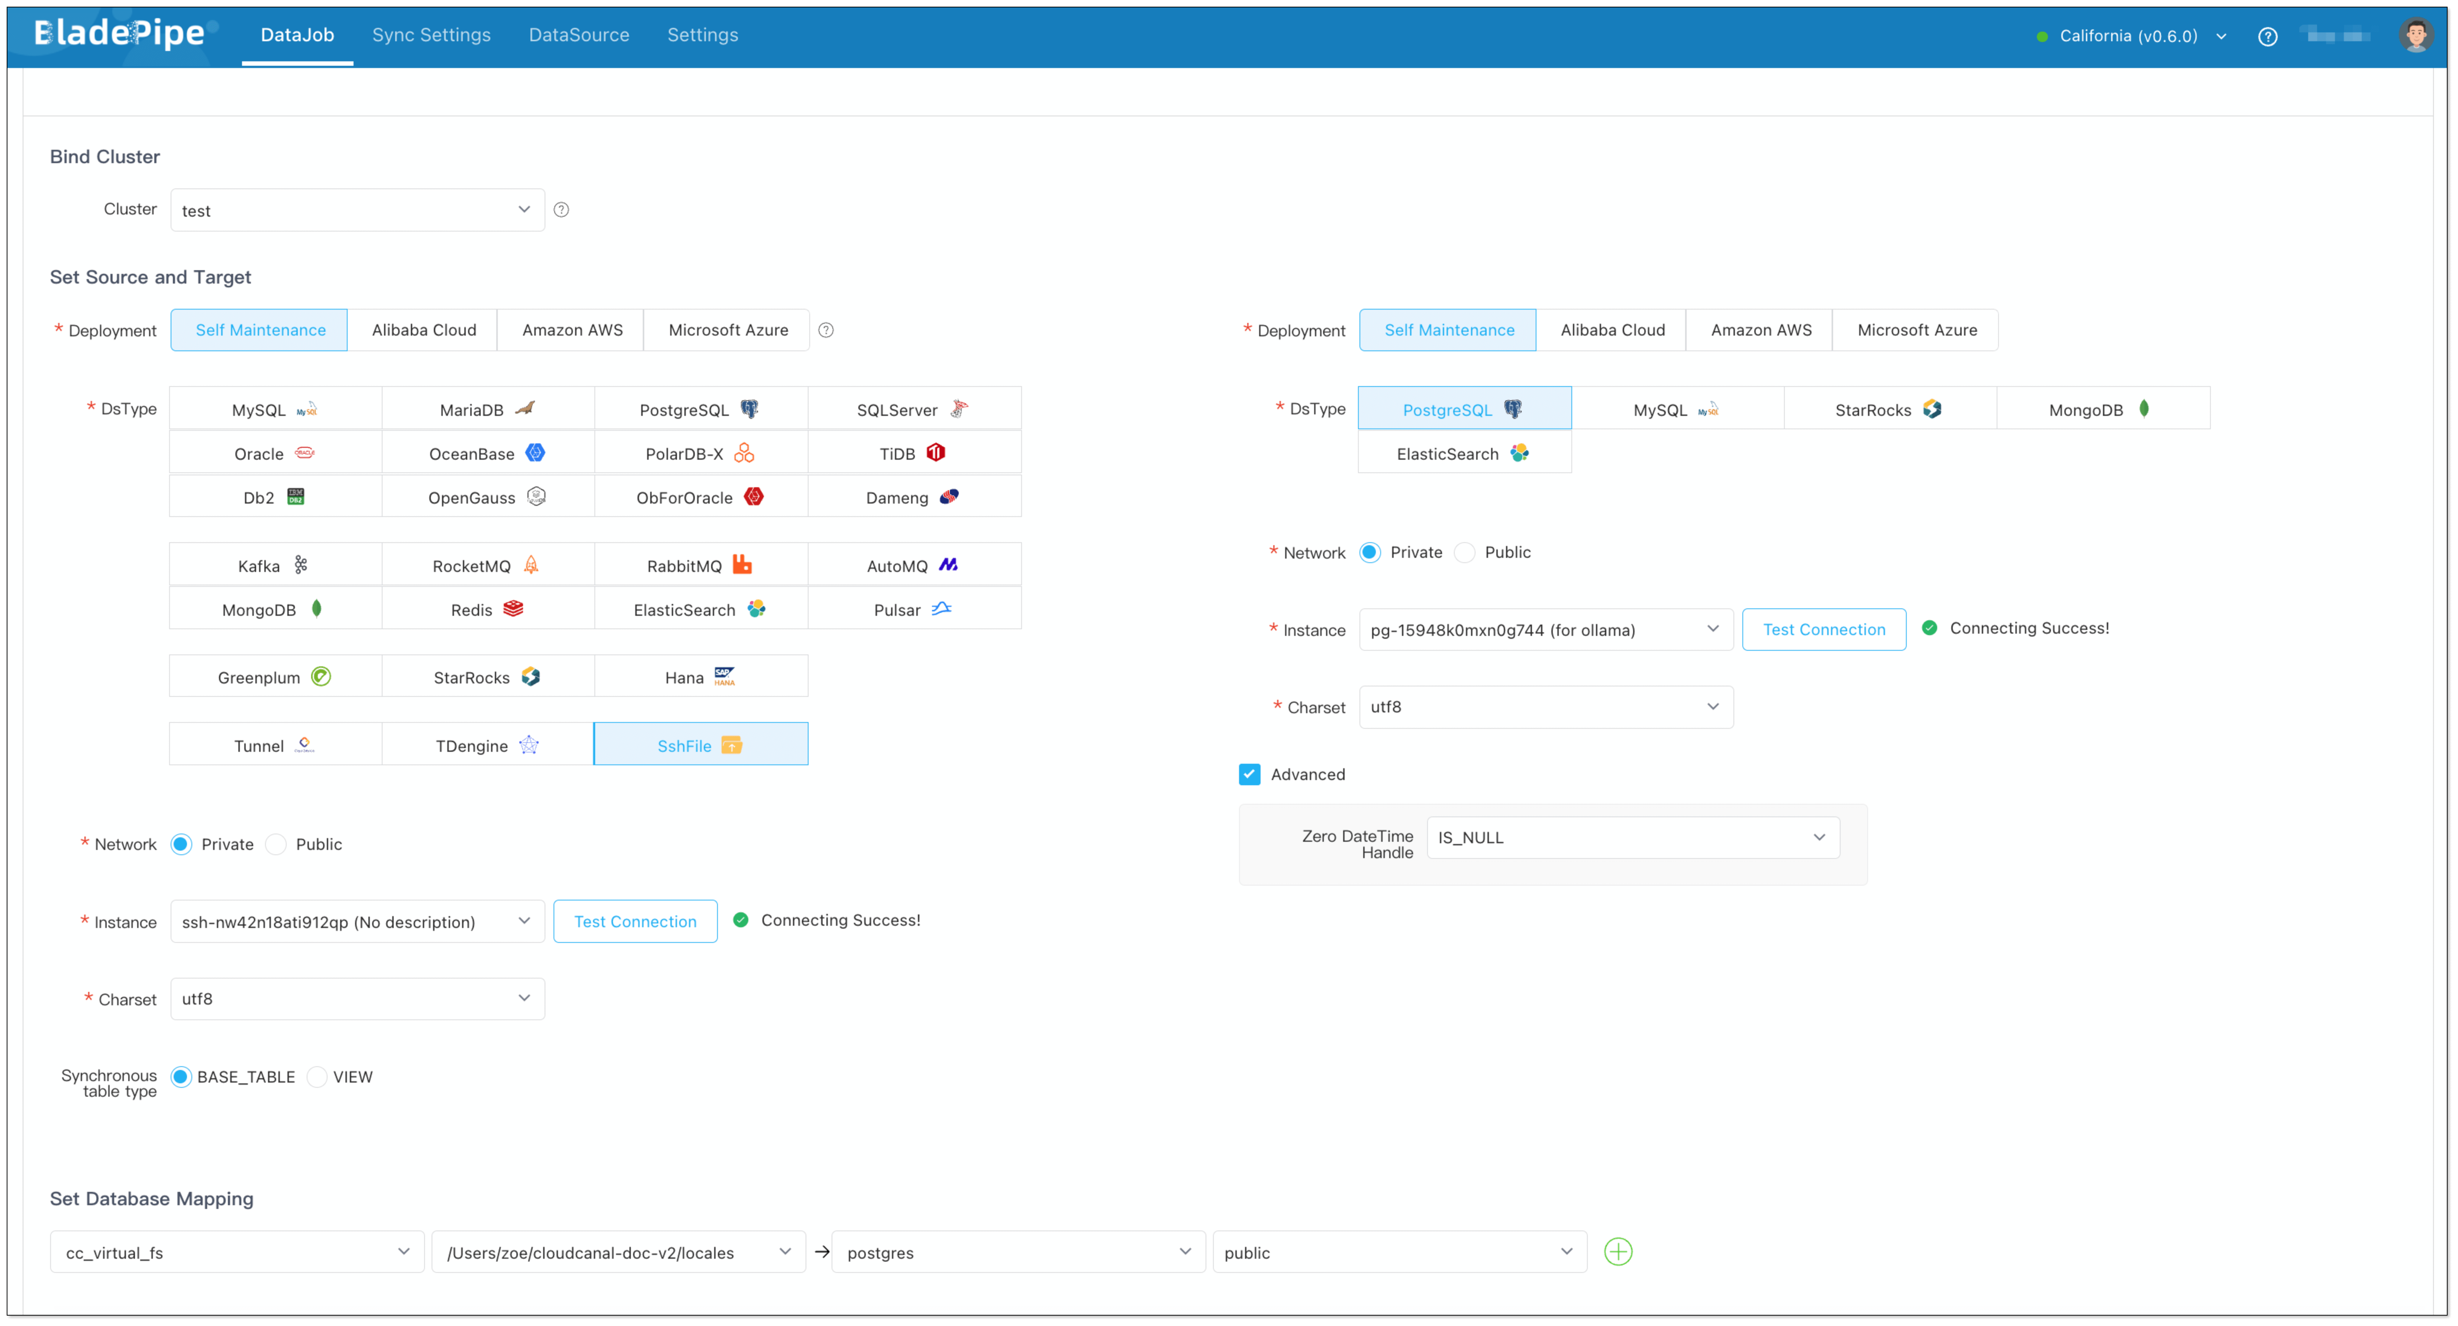Select target StarRocks datasource type
Image resolution: width=2458 pixels, height=1326 pixels.
point(1888,409)
